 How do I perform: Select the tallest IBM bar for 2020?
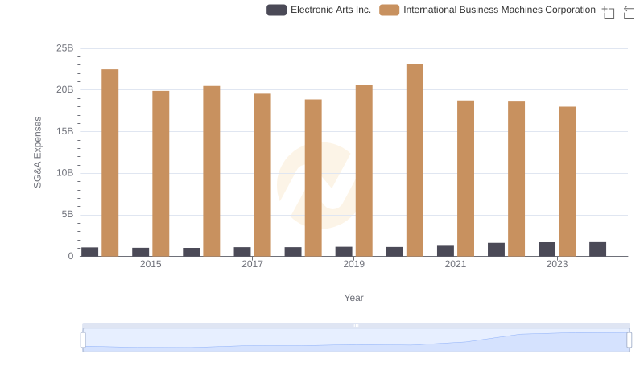[415, 160]
